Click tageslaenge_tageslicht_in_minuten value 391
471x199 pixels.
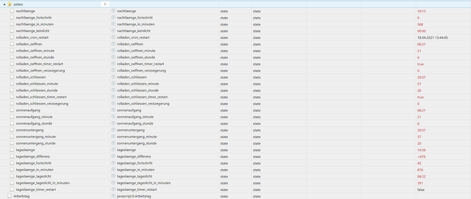[420, 183]
